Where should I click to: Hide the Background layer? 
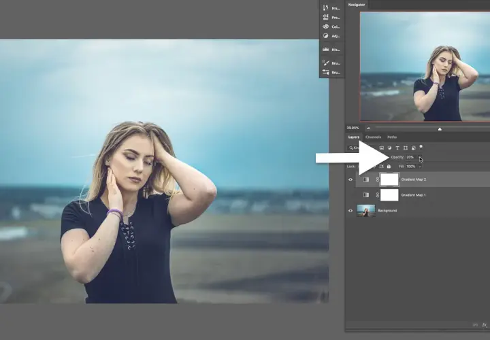[x=350, y=211]
